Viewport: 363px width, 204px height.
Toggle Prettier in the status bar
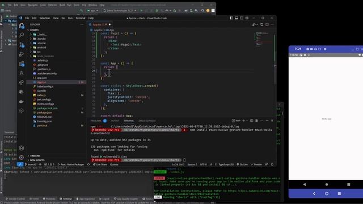coord(256,164)
